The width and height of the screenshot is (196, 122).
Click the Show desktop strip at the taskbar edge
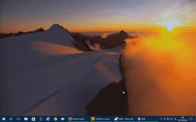[x=195, y=119]
